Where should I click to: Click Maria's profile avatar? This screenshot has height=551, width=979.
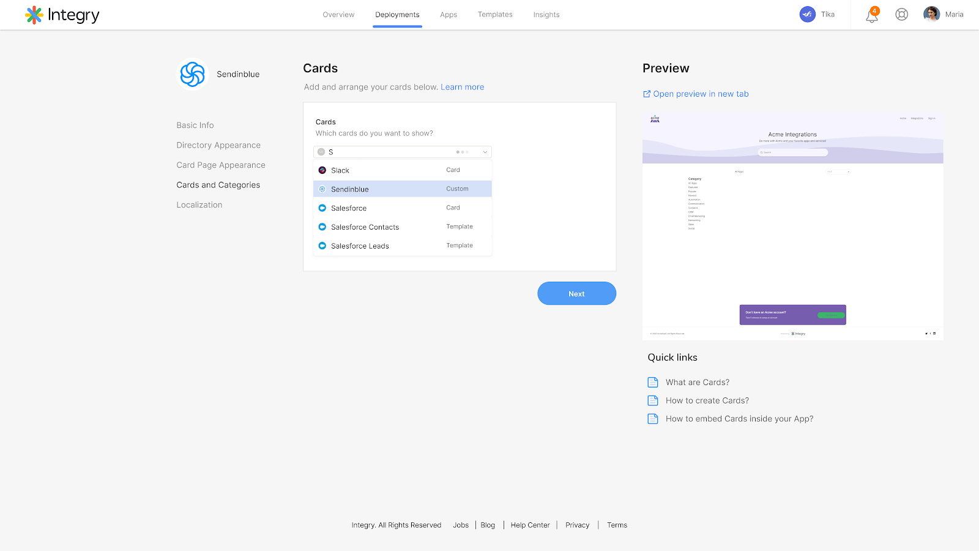pos(931,14)
